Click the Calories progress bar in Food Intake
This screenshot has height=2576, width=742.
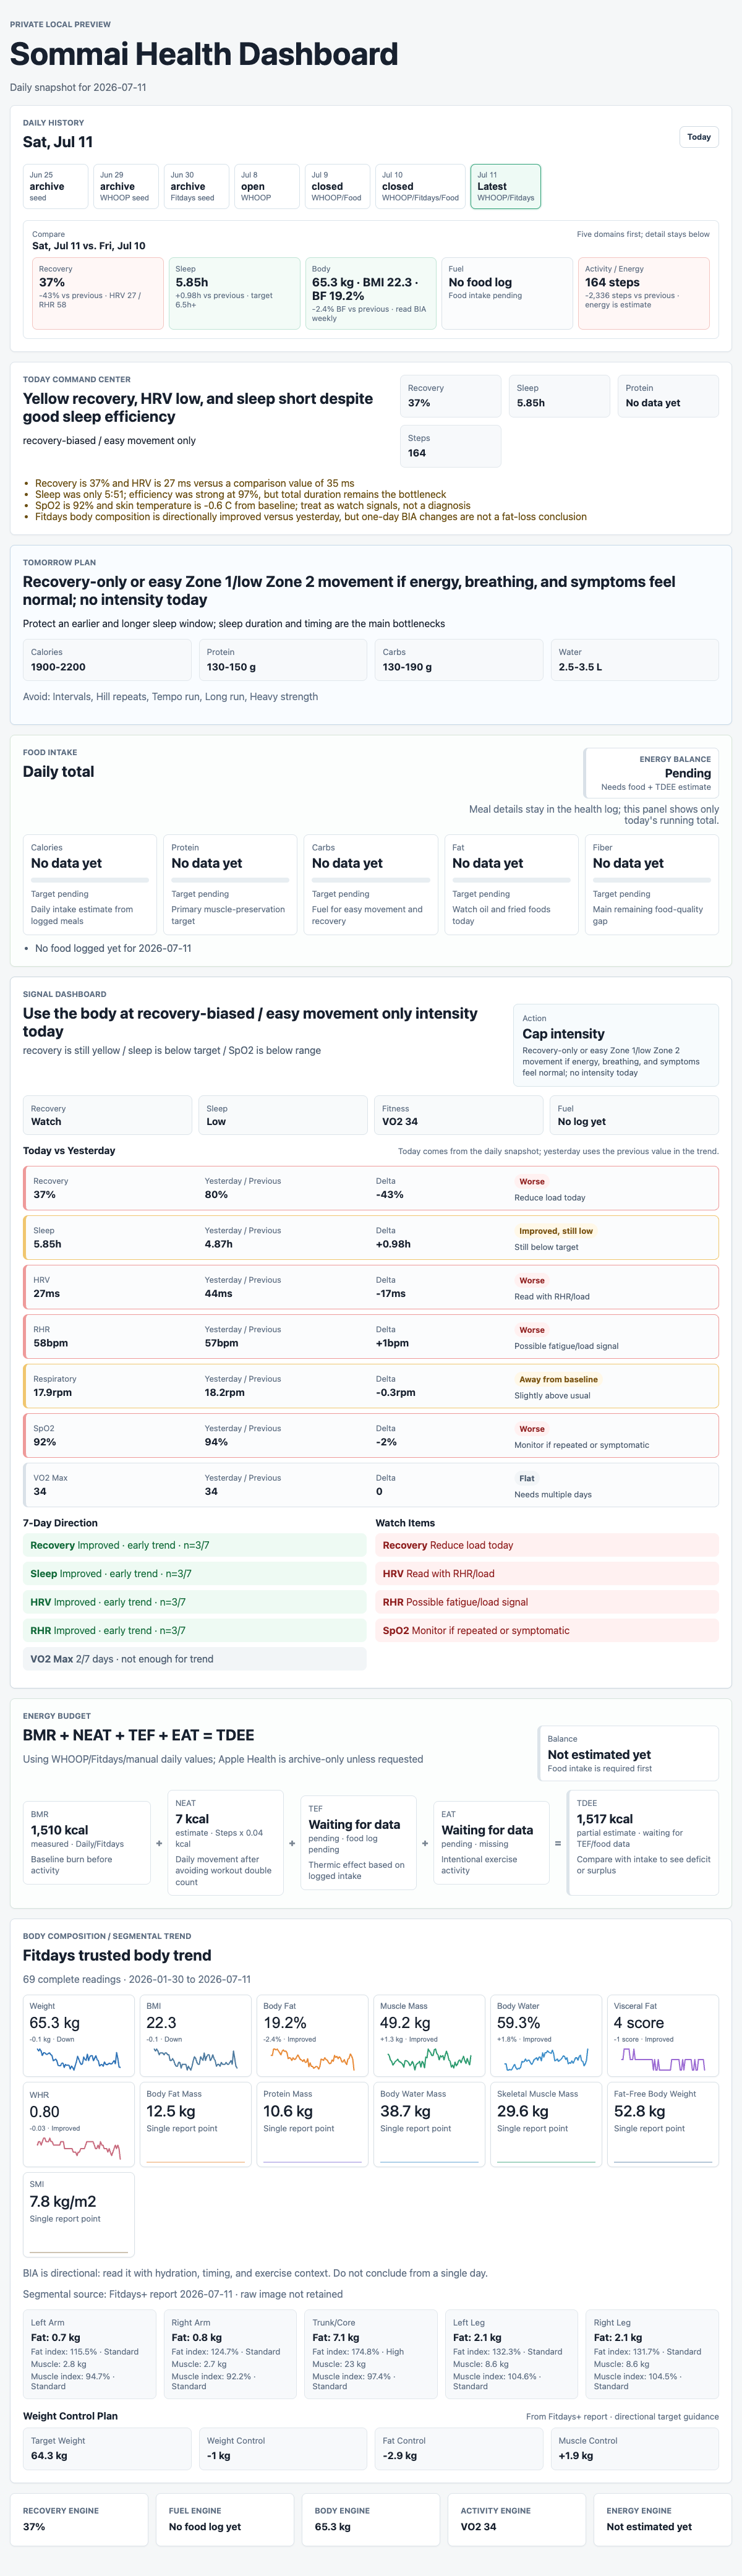(x=90, y=880)
